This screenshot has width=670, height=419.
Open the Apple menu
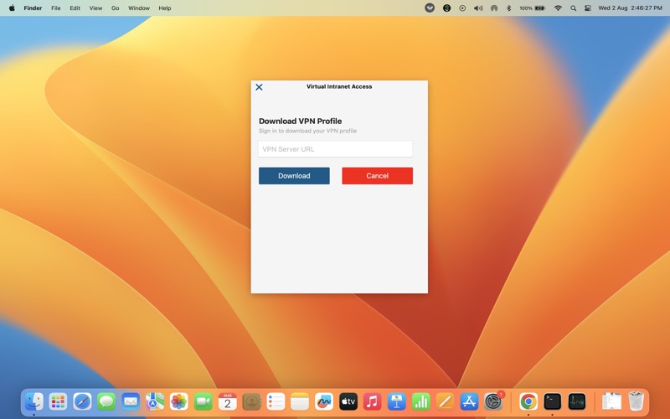tap(12, 8)
